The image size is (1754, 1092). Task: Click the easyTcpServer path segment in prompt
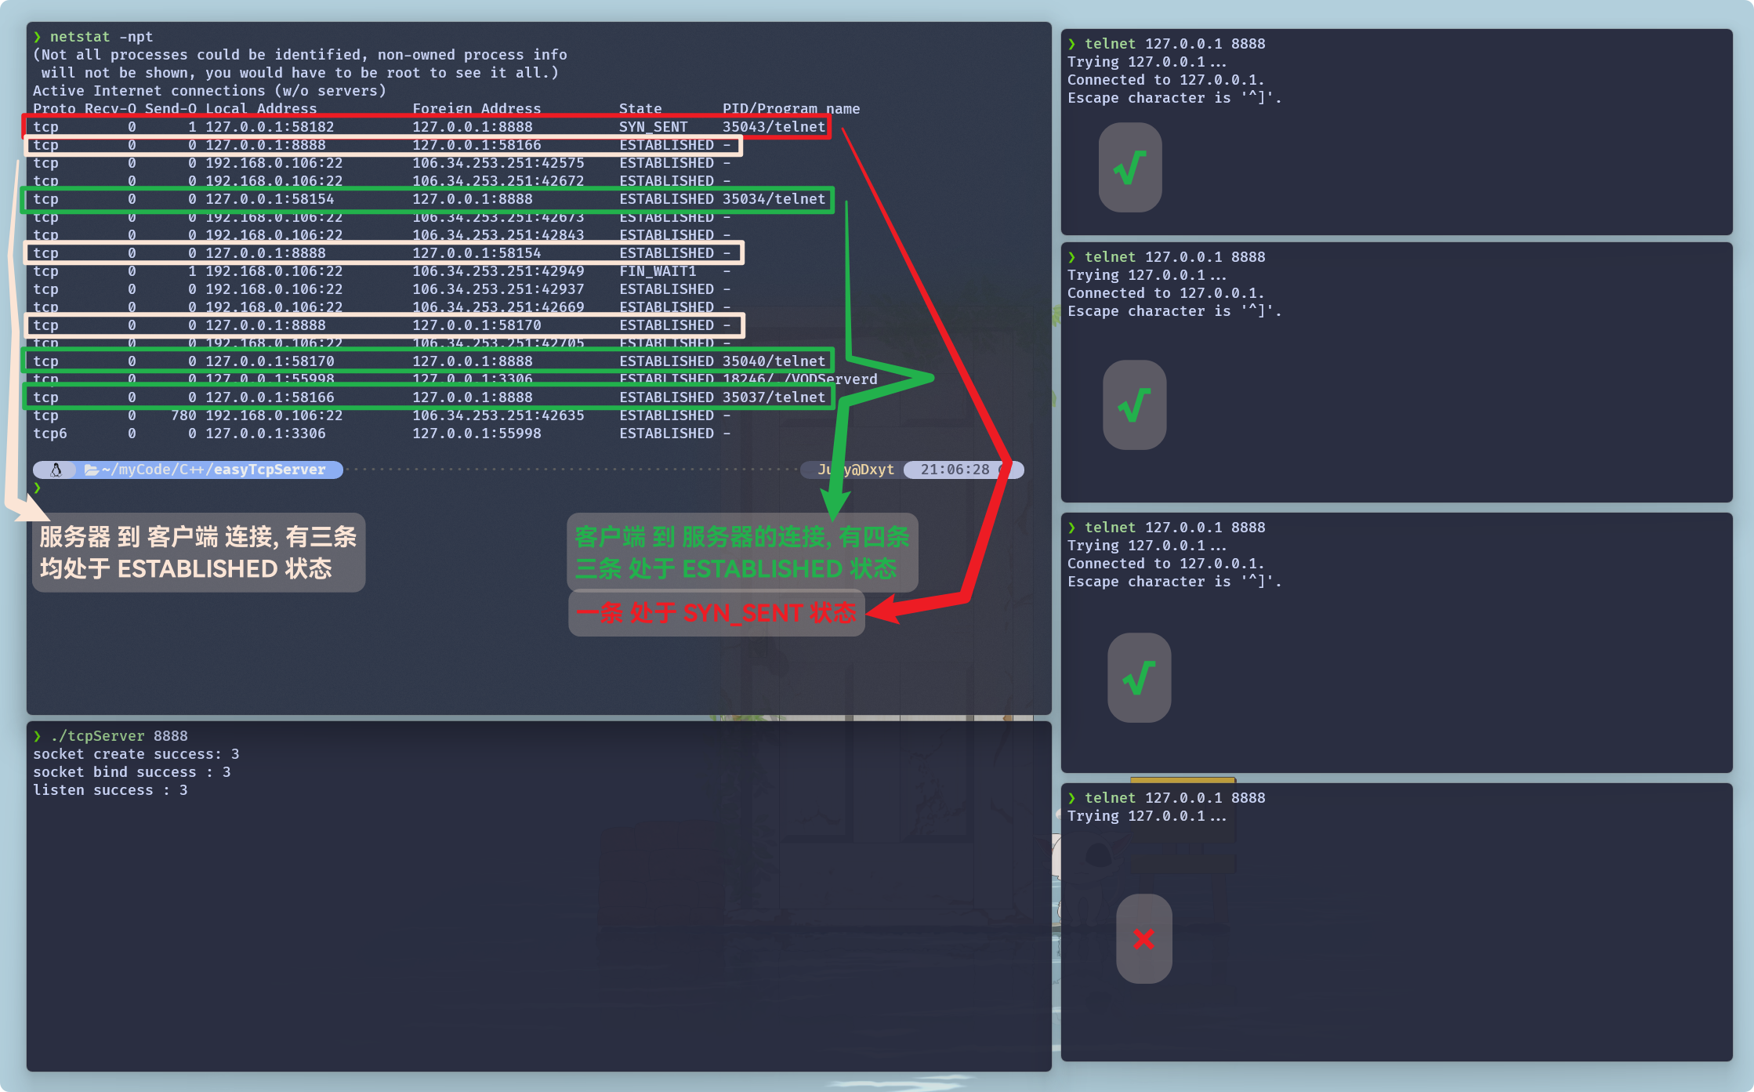click(269, 470)
